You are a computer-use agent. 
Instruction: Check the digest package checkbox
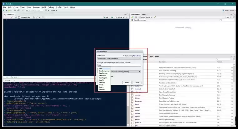tap(132, 105)
